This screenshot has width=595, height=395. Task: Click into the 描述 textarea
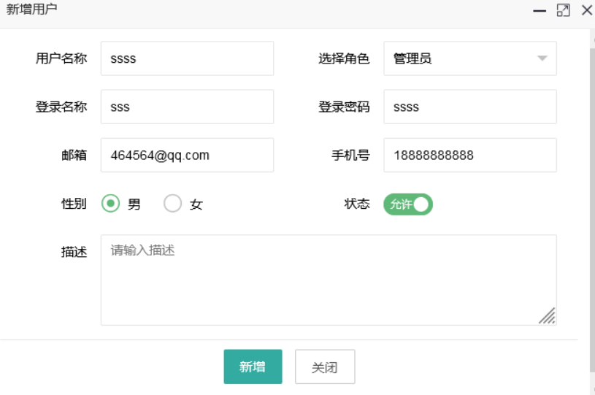[329, 280]
